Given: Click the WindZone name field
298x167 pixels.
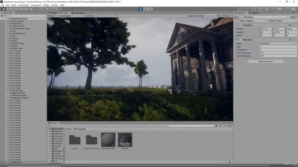Looking at the screenshot, I should point(265,17).
